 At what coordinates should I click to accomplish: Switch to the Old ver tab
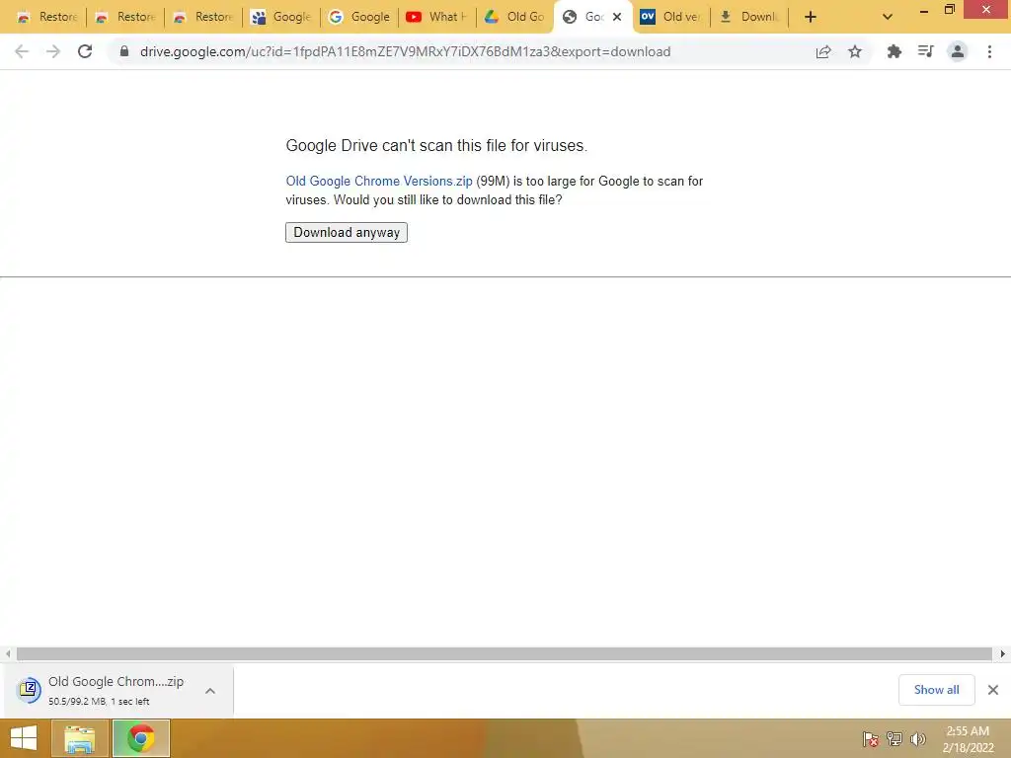[x=671, y=17]
